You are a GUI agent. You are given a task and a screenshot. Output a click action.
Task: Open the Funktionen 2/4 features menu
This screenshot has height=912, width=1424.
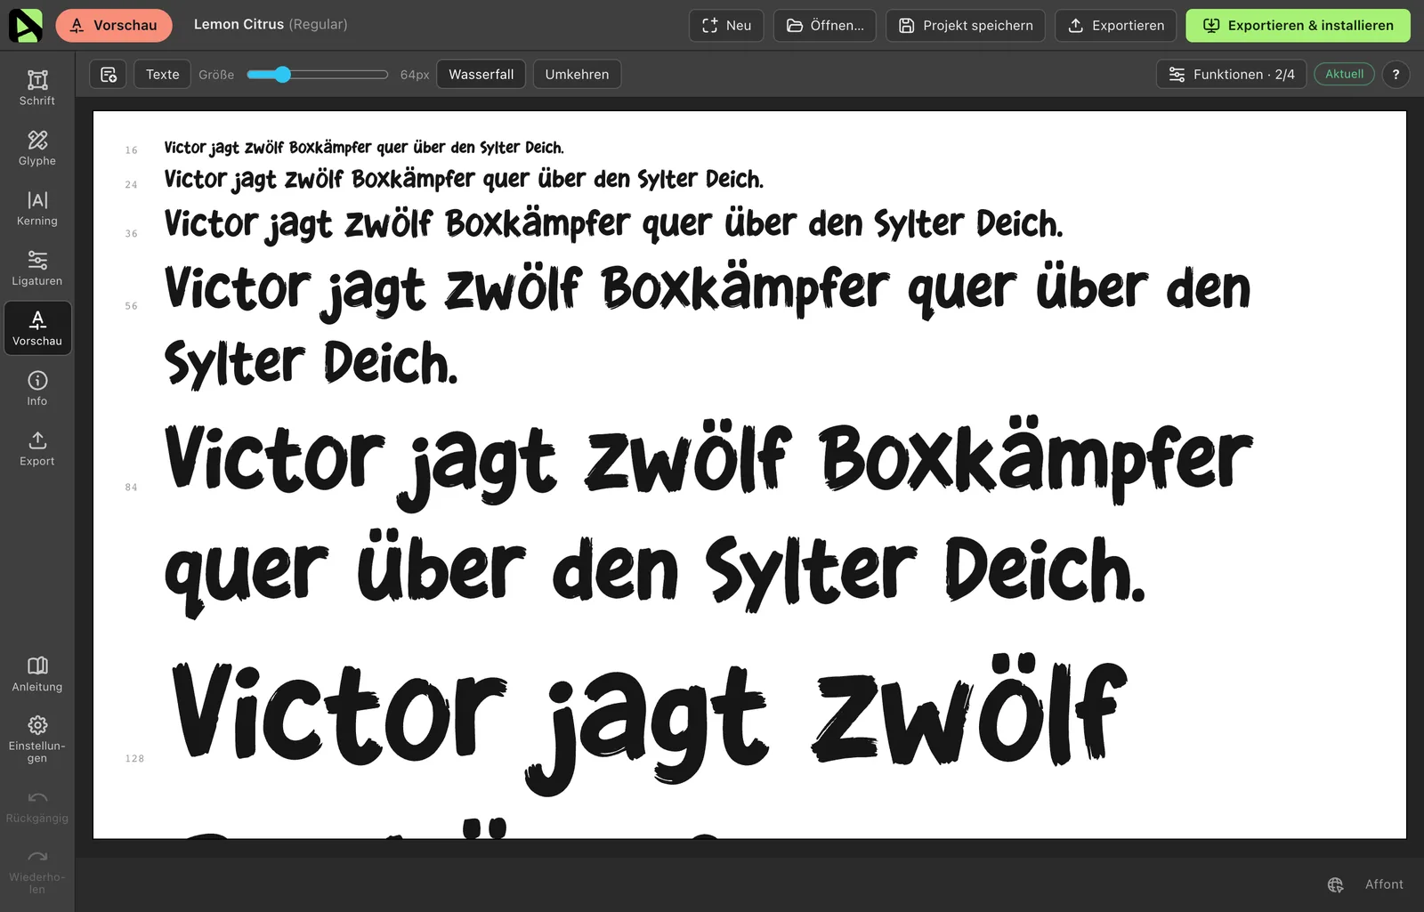[1232, 74]
